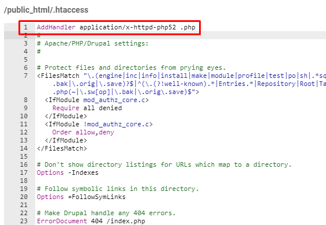This screenshot has height=225, width=326.
Task: Click the 'ErrorDocument 404 /index.php' line
Action: tap(91, 221)
